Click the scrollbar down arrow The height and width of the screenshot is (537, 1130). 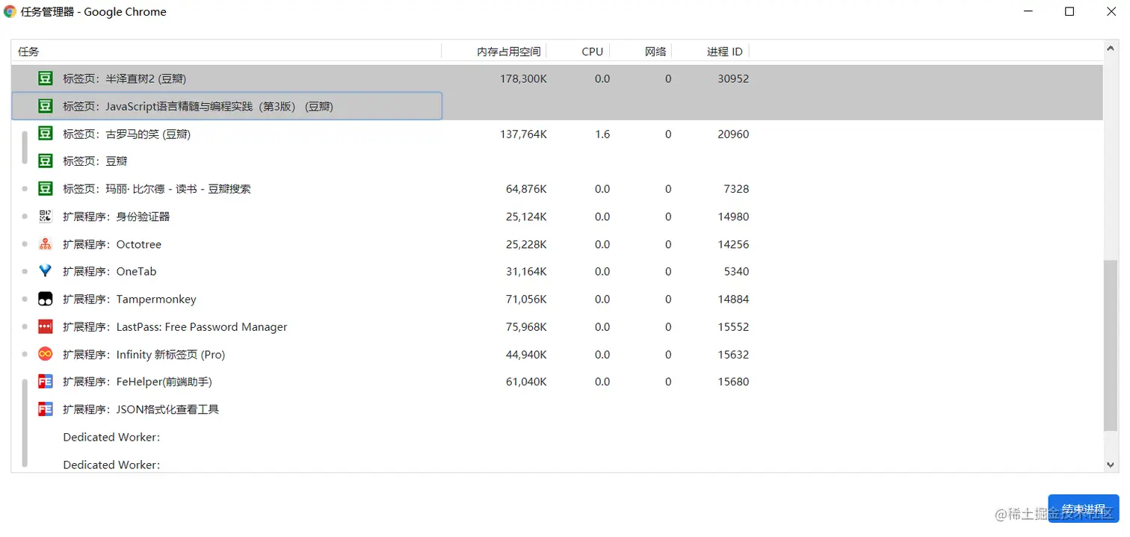1110,465
